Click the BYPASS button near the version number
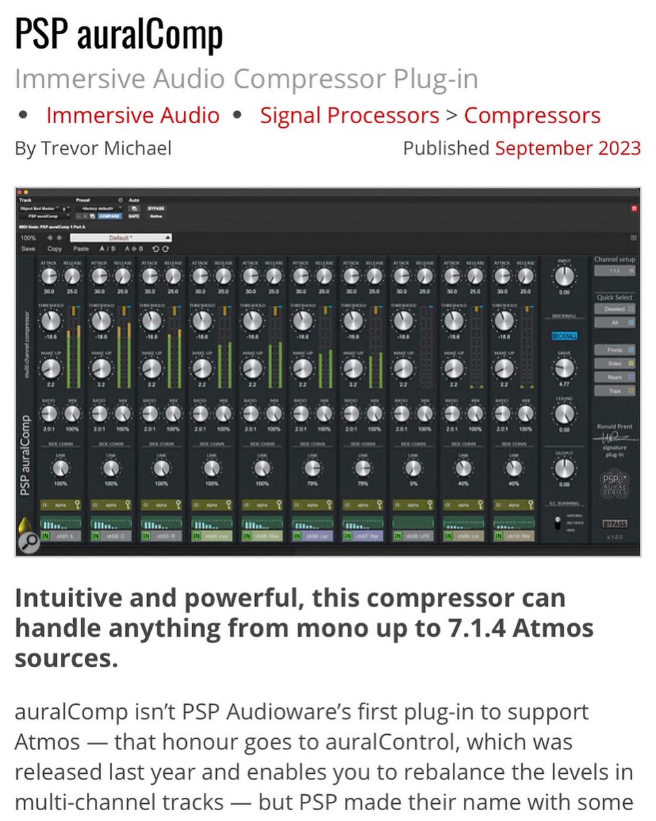656x821 pixels. click(x=615, y=523)
